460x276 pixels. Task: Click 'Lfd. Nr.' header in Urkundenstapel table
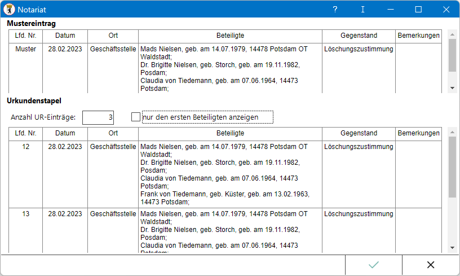(25, 133)
